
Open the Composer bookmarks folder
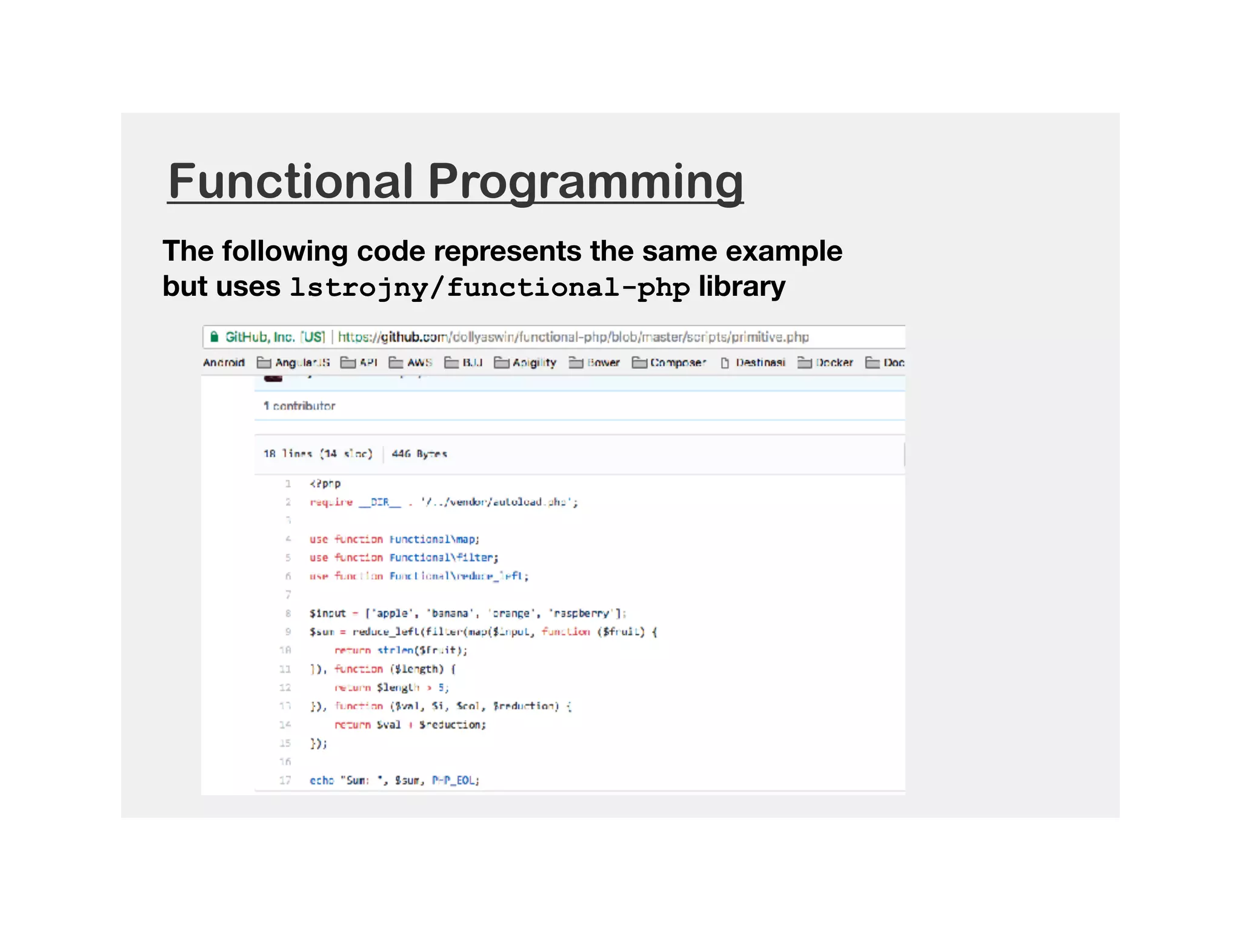click(669, 362)
